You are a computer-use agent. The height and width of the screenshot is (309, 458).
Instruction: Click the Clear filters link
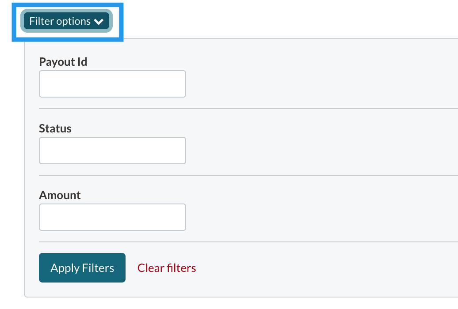tap(167, 268)
